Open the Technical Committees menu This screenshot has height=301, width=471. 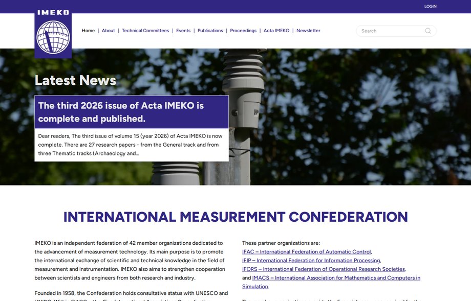(x=145, y=31)
